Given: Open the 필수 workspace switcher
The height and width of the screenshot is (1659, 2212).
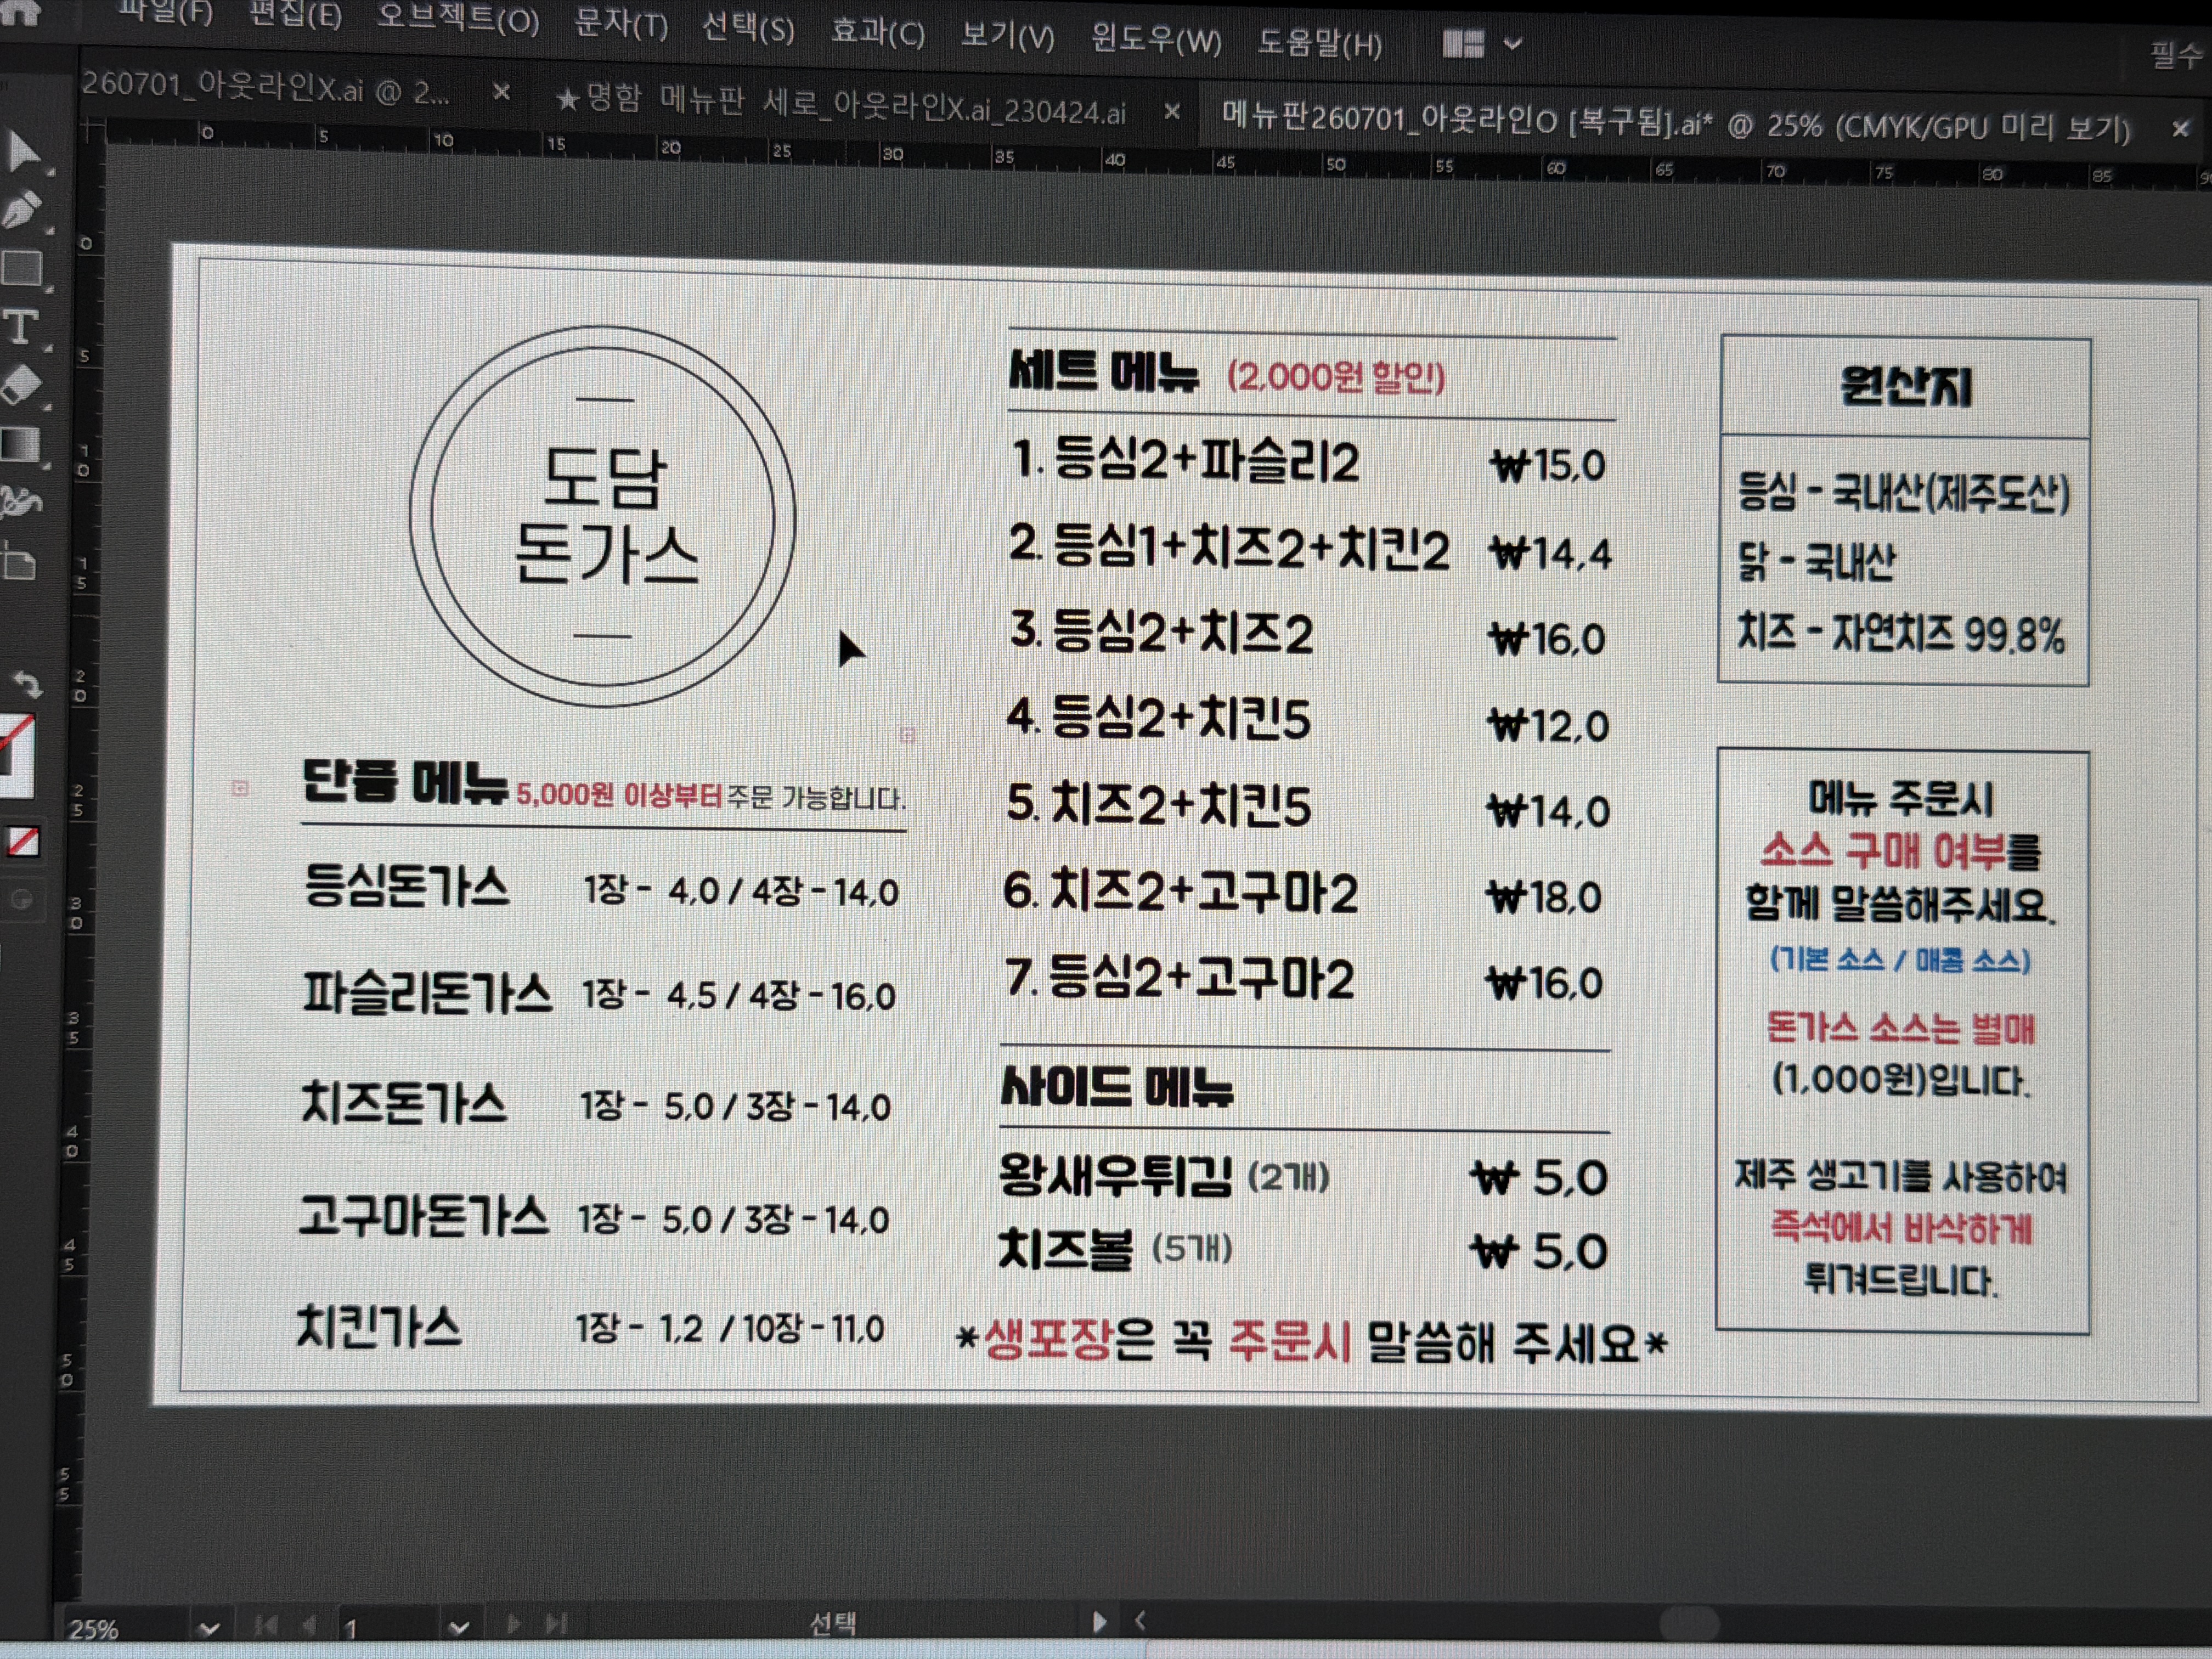Looking at the screenshot, I should coord(2176,55).
